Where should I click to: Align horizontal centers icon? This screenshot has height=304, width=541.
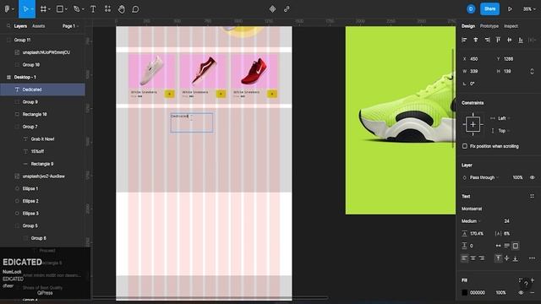point(476,40)
